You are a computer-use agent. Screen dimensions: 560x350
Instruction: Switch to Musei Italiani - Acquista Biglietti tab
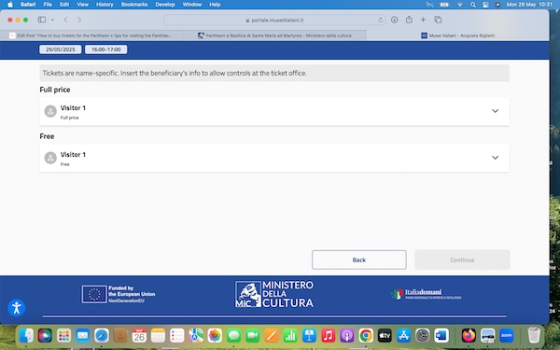click(458, 35)
